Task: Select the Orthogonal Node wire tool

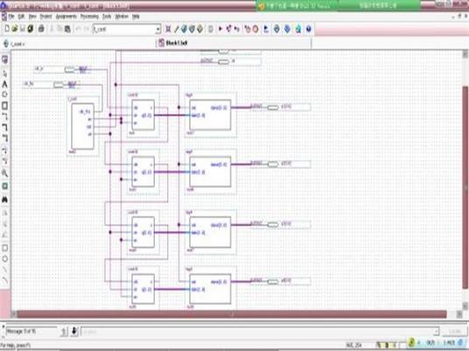Action: pos(4,116)
